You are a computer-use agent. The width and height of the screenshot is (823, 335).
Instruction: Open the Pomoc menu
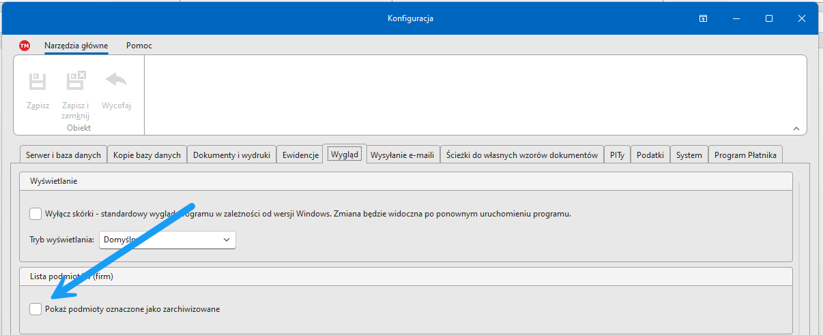[x=139, y=46]
